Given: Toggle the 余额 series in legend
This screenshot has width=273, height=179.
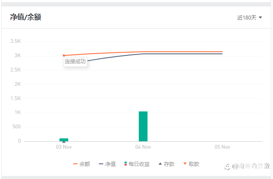Looking at the screenshot, I should (x=84, y=164).
